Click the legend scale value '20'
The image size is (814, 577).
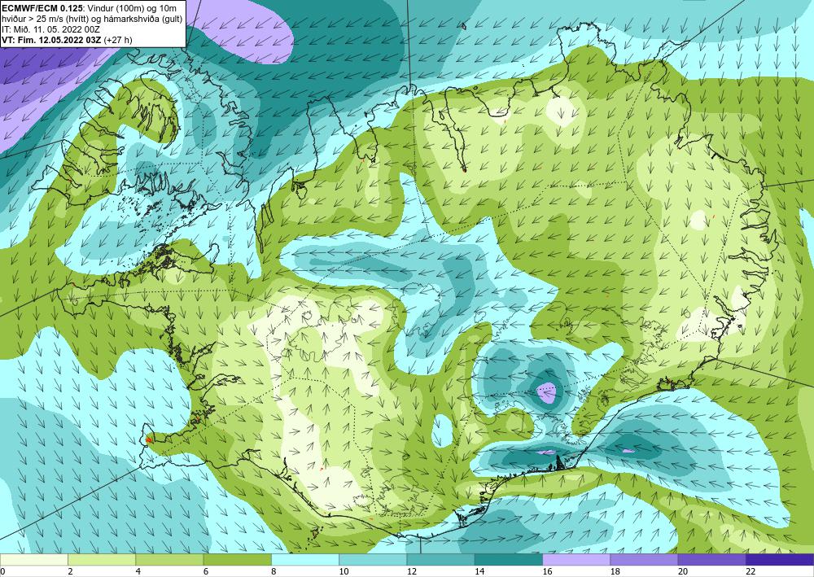click(x=683, y=571)
